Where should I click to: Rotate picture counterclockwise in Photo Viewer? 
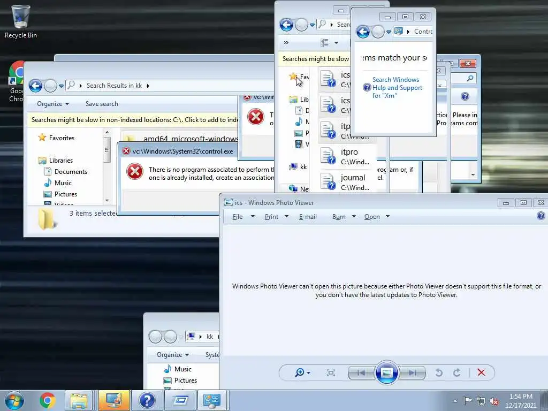tap(439, 373)
